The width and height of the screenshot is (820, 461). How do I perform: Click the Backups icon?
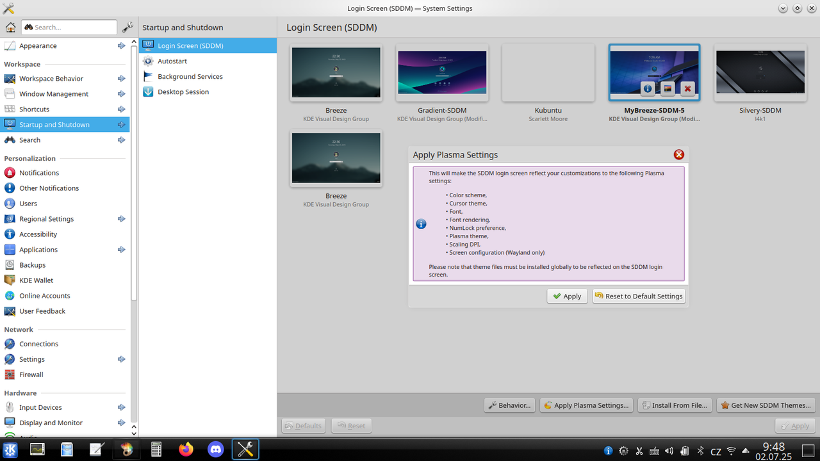(x=10, y=264)
